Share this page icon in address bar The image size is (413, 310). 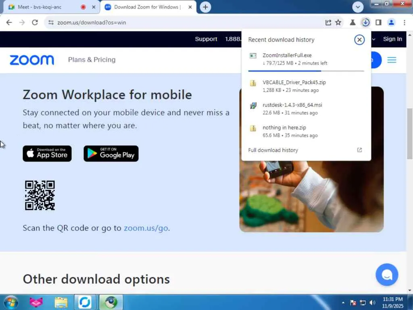328,23
